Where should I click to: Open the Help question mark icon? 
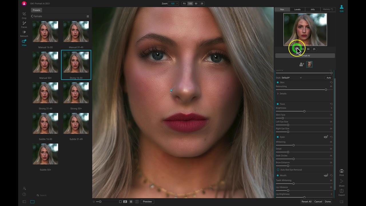pyautogui.click(x=24, y=195)
